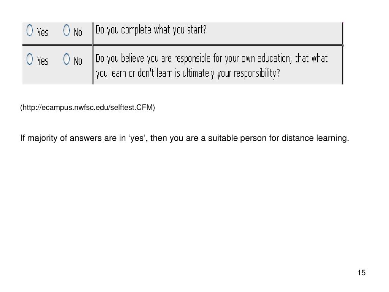
Task: Click the slide page number 15
Action: tap(361, 273)
